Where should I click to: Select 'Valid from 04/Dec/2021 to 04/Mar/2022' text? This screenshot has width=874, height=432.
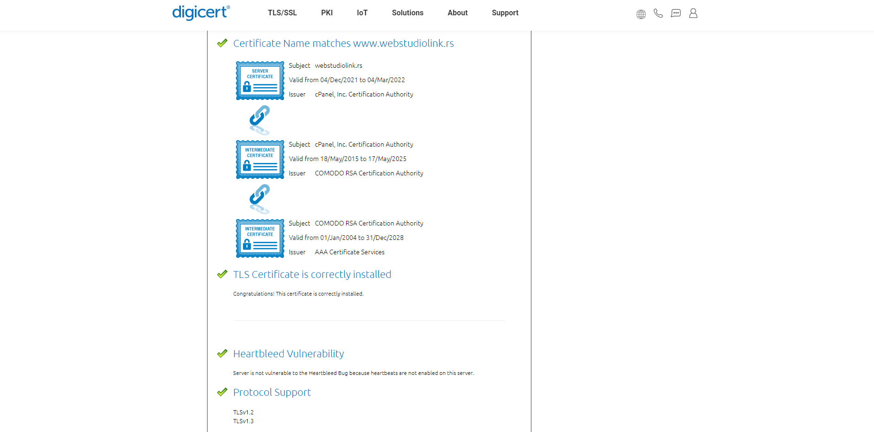pyautogui.click(x=347, y=80)
